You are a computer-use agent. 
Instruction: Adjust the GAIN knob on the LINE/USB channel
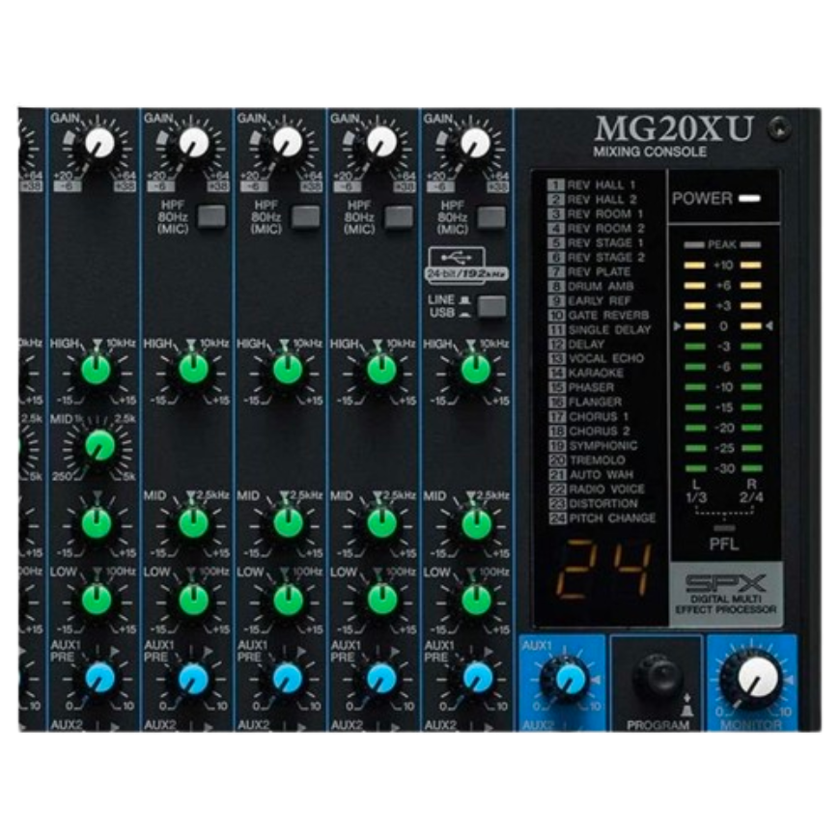475,143
